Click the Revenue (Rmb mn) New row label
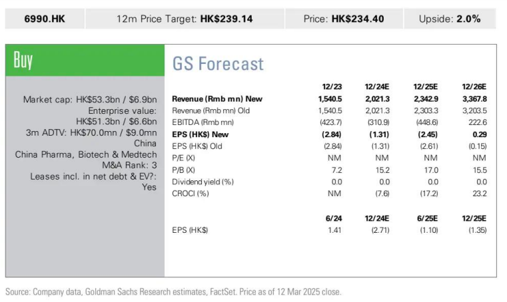The height and width of the screenshot is (302, 507). [217, 99]
